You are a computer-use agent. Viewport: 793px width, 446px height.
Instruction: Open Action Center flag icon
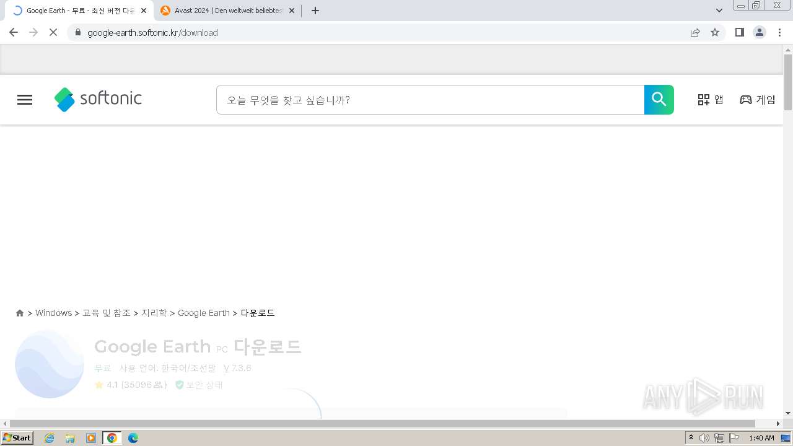coord(735,438)
